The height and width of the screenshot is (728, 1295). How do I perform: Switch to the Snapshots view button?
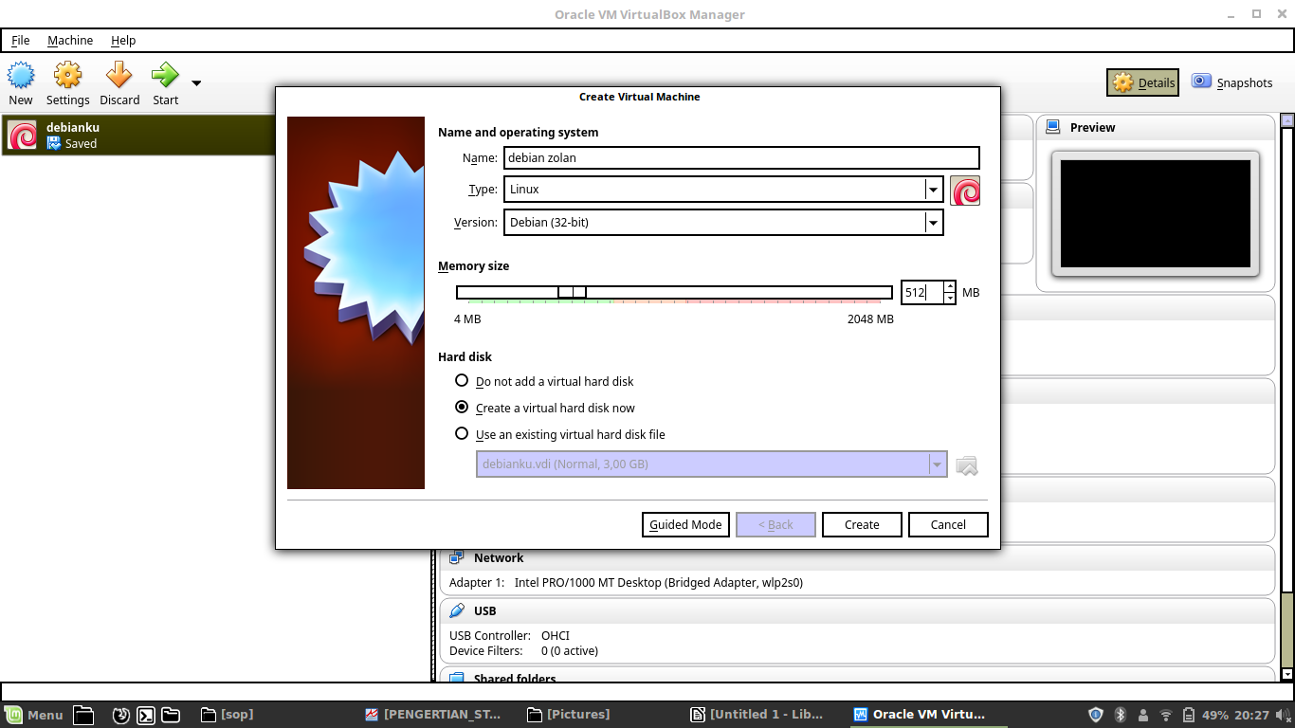tap(1231, 82)
